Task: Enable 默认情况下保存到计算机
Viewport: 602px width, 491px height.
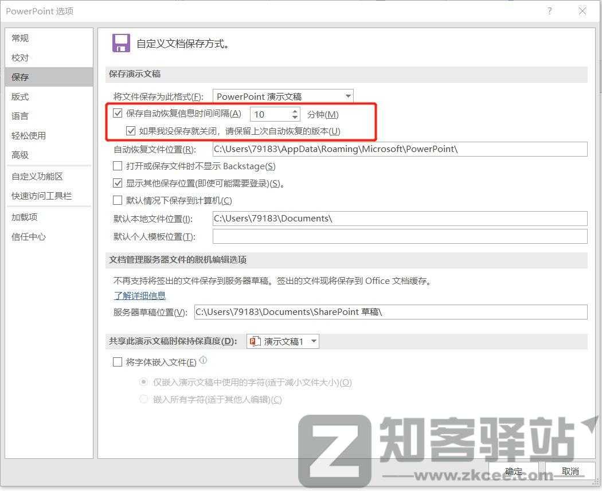Action: point(118,201)
